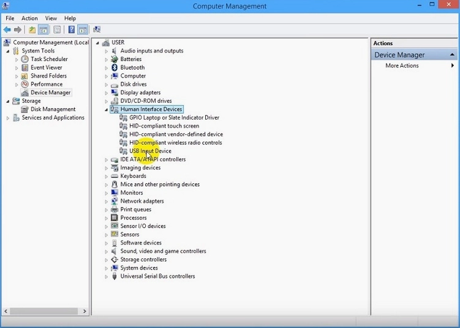Collapse the Human Interface Devices node

pos(106,110)
